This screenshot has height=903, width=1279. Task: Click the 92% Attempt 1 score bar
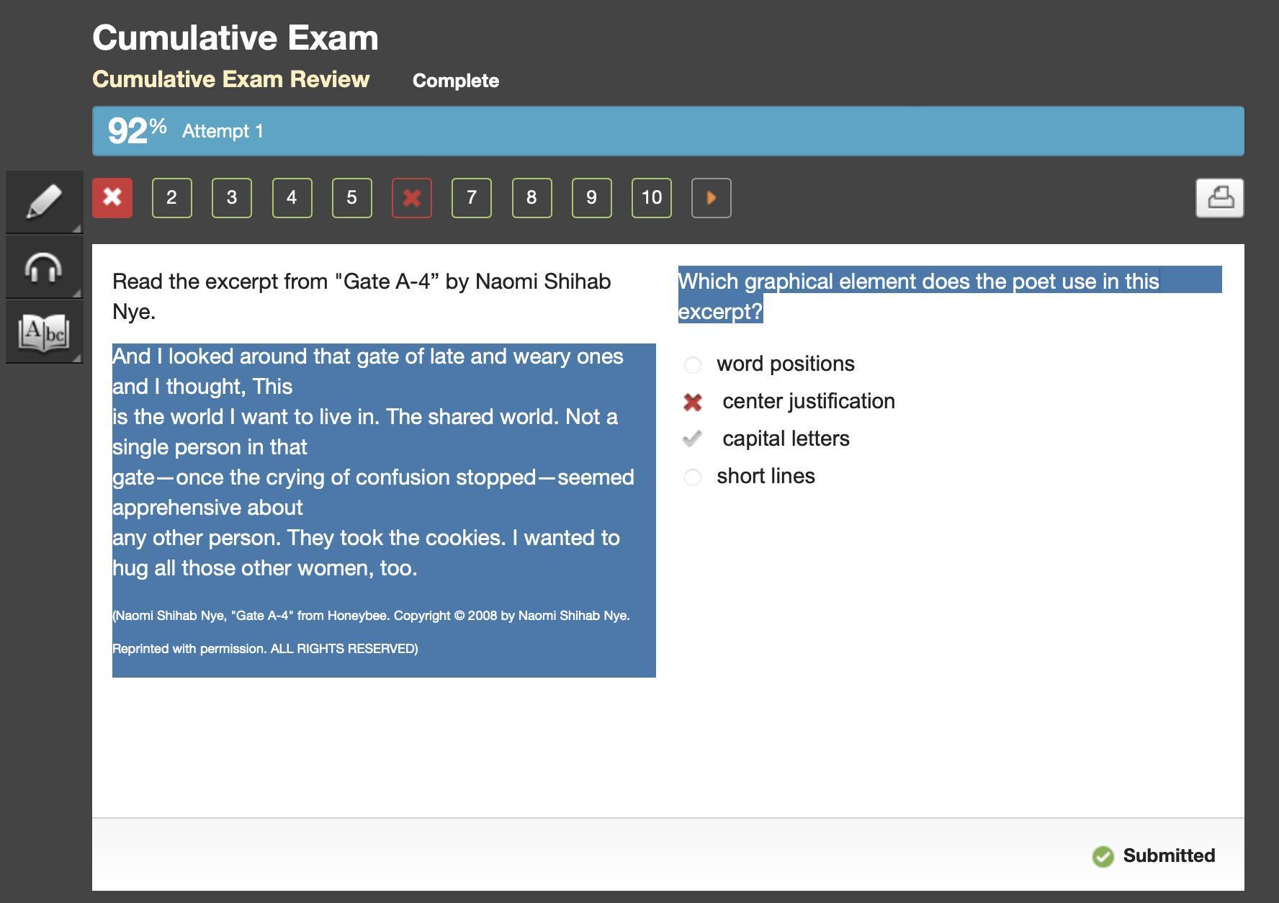(668, 131)
